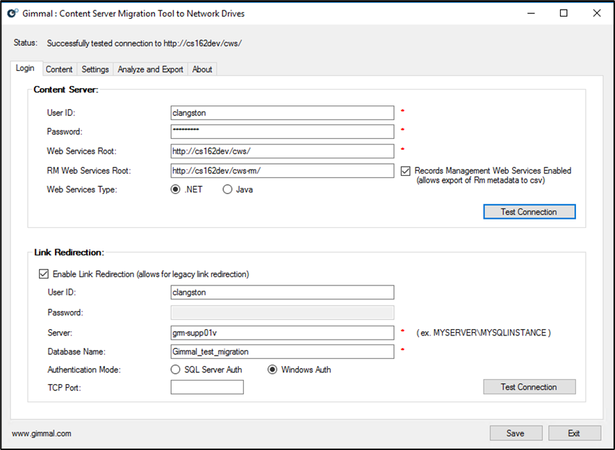This screenshot has width=615, height=450.
Task: Open the About tab
Action: 202,69
